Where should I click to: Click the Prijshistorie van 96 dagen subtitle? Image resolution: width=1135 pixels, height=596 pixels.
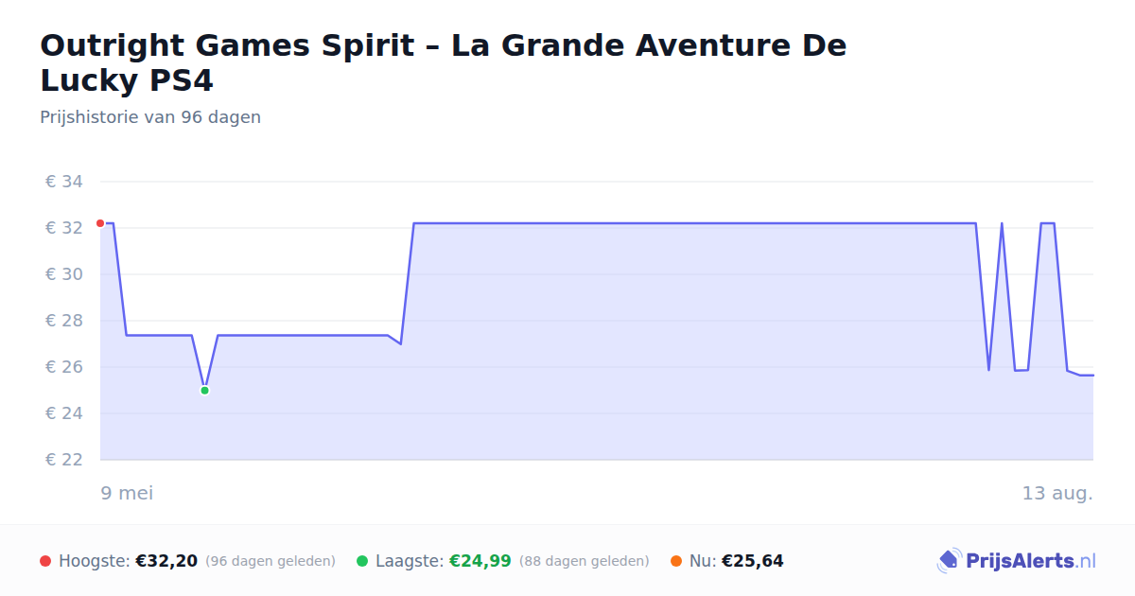150,117
